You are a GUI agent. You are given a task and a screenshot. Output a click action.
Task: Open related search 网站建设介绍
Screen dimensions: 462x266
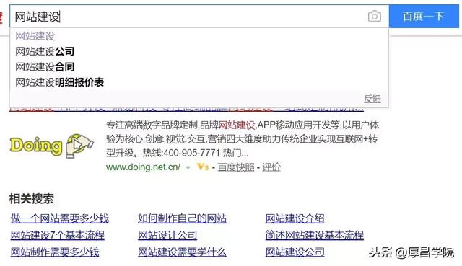[295, 218]
